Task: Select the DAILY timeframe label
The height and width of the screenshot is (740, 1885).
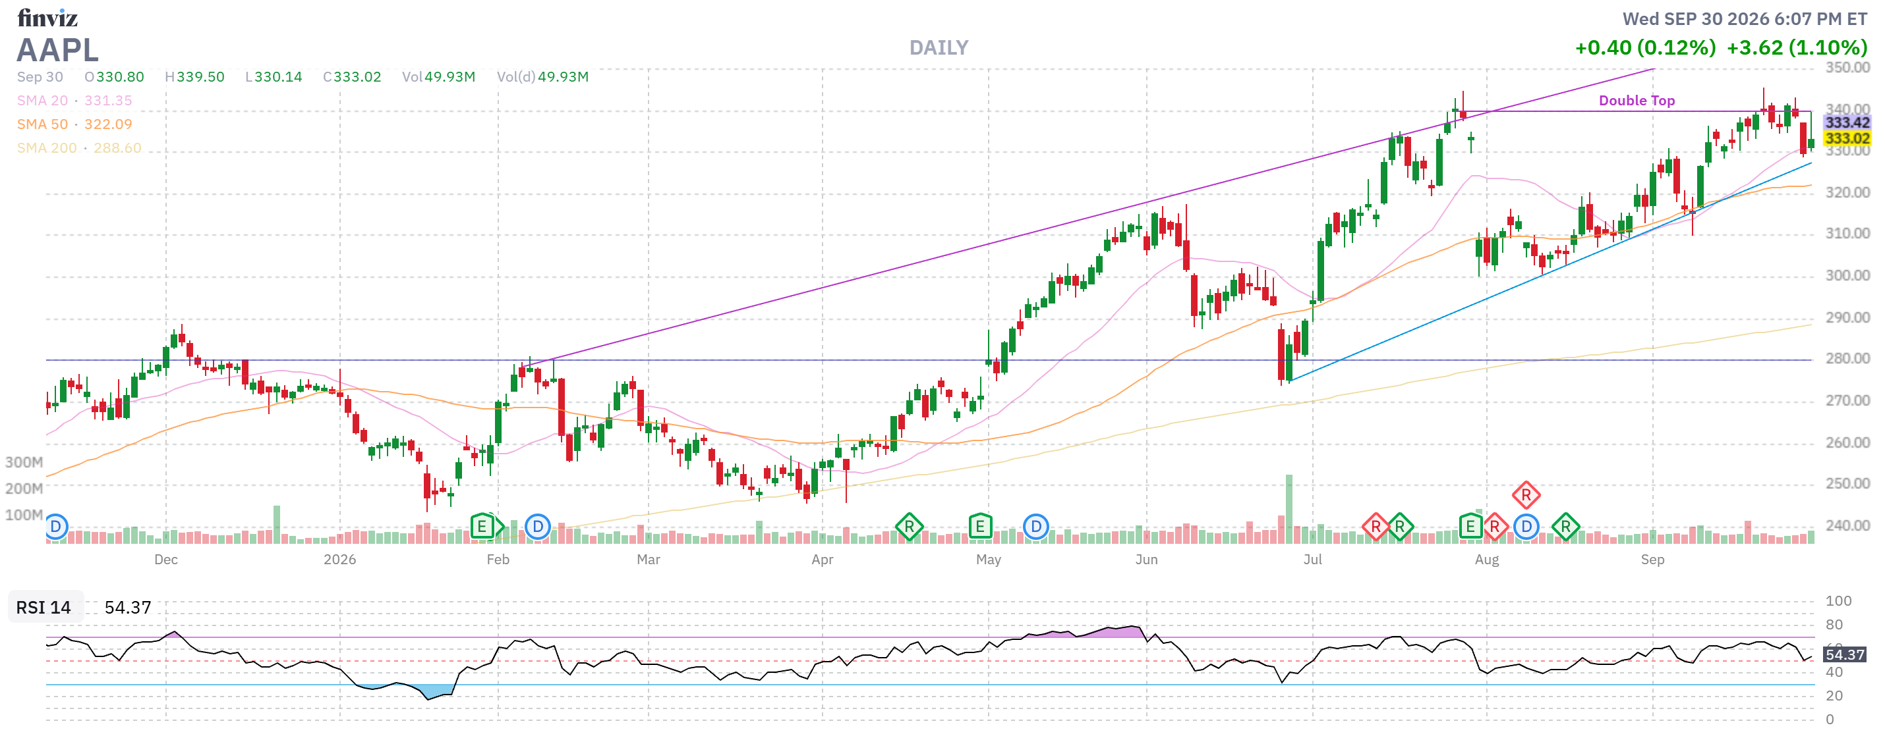Action: point(938,47)
